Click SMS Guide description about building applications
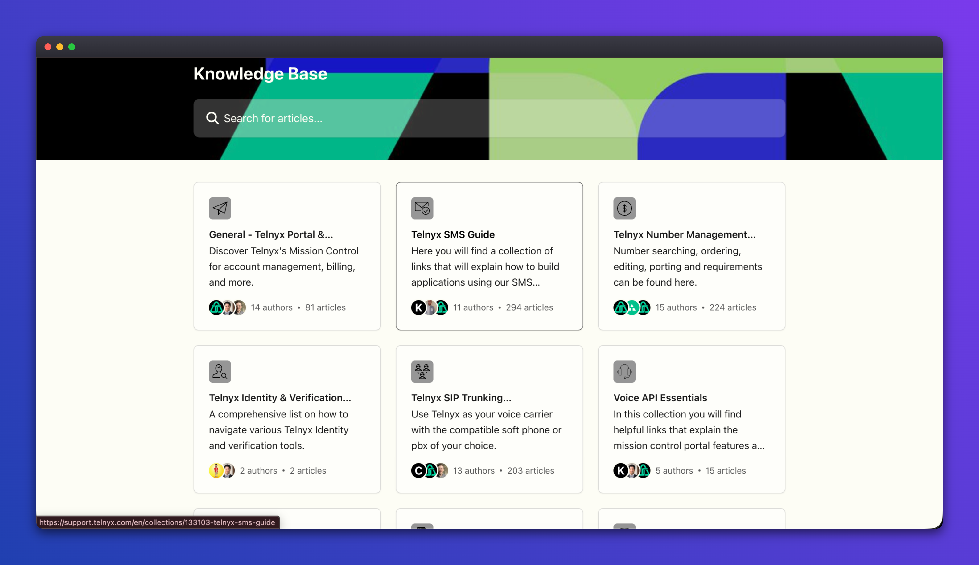The image size is (979, 565). (x=485, y=266)
